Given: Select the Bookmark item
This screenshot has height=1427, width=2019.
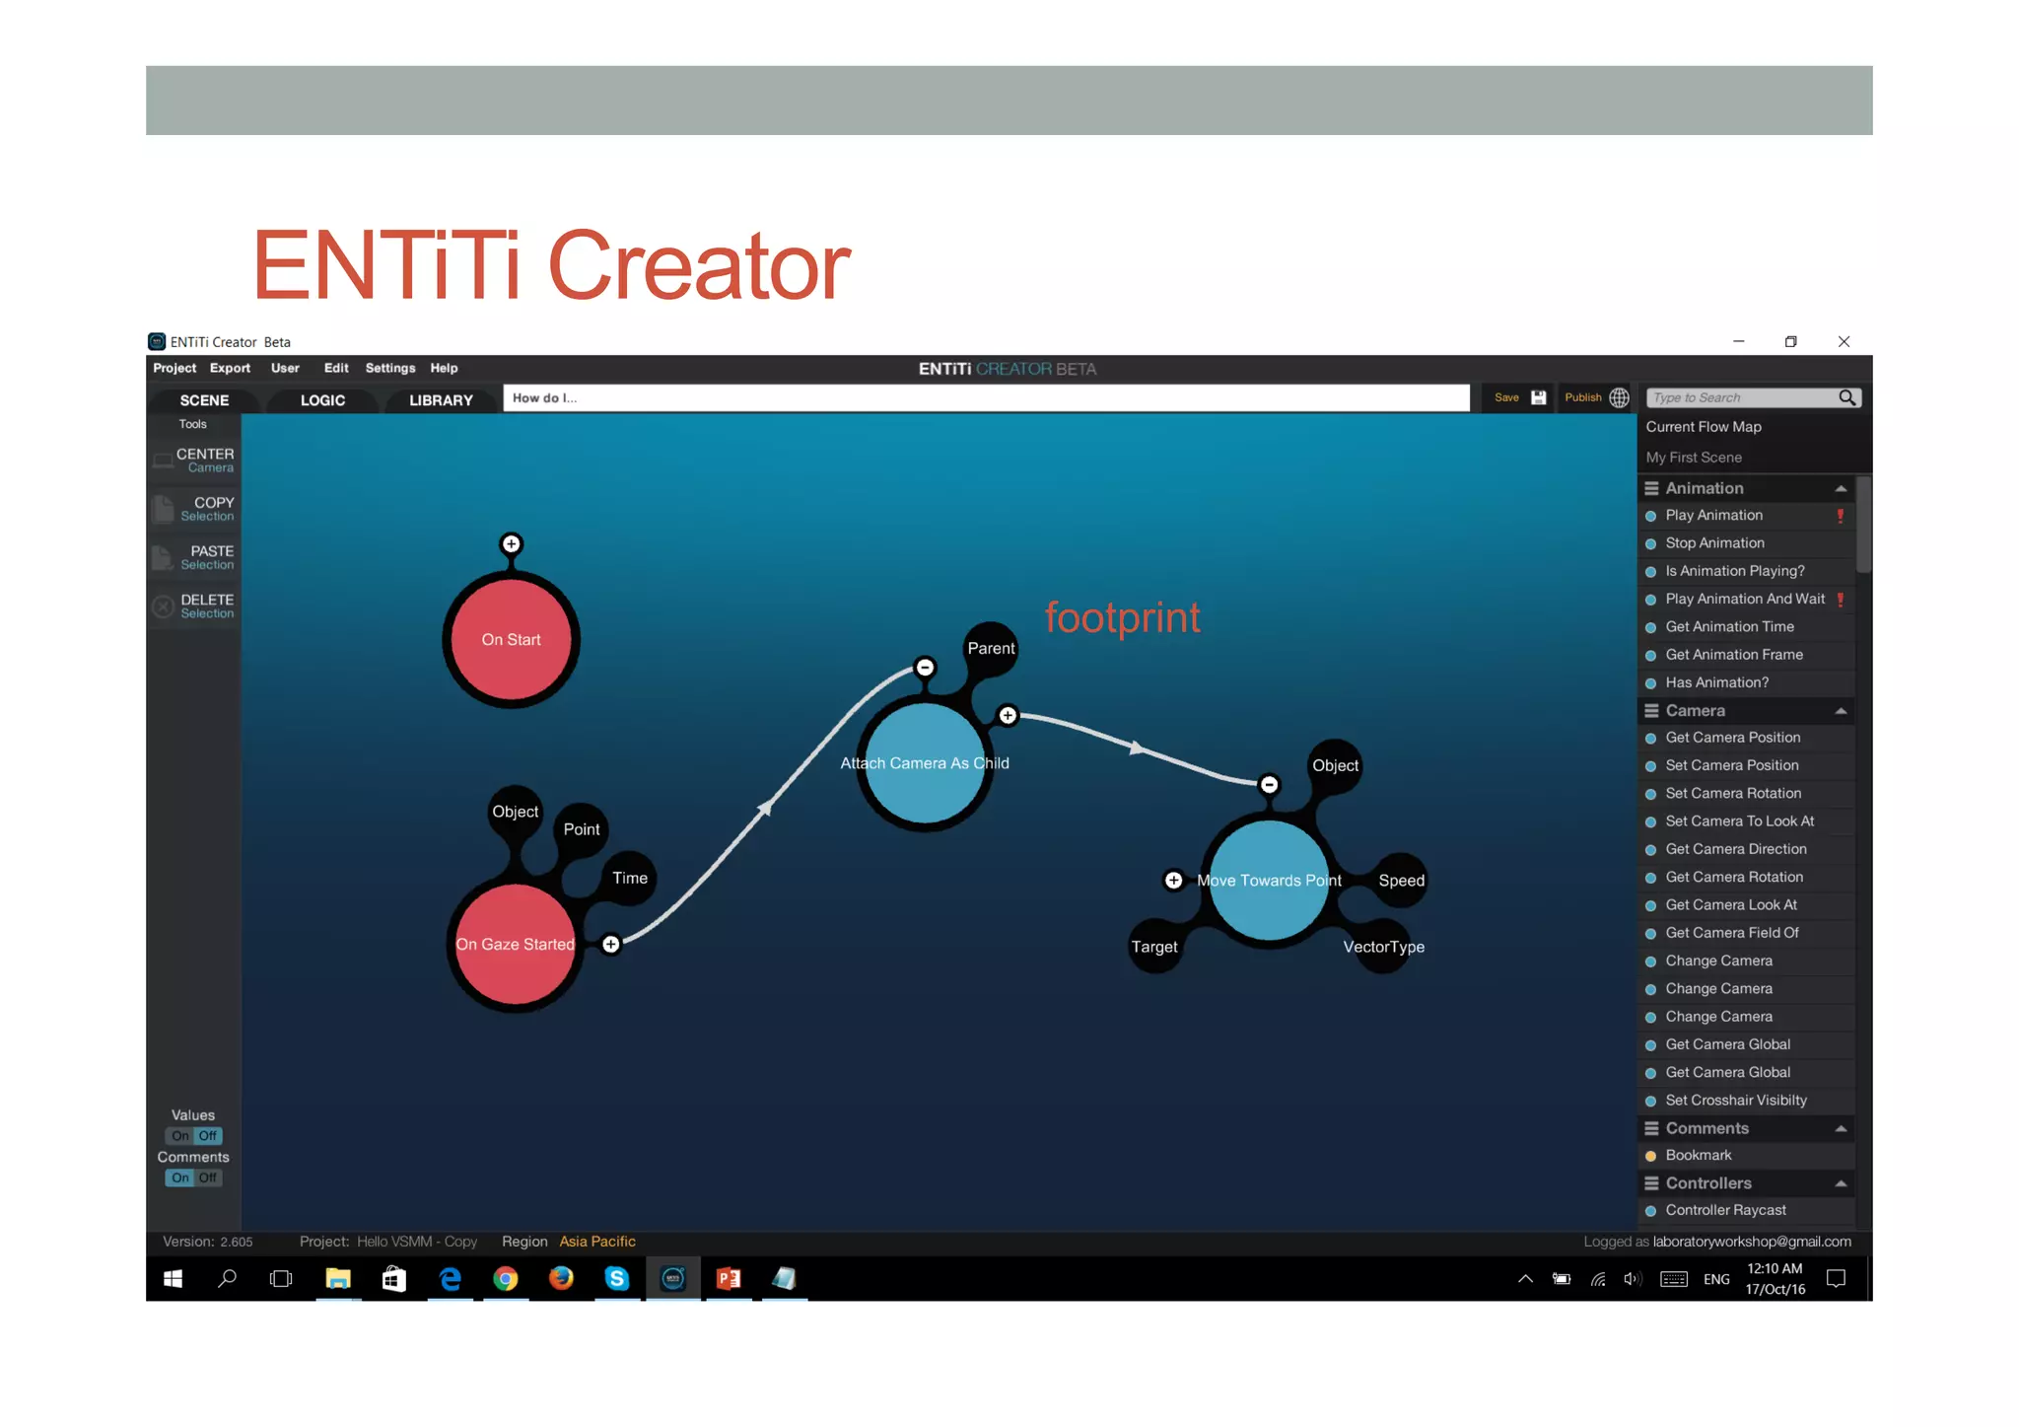Looking at the screenshot, I should [1746, 1156].
